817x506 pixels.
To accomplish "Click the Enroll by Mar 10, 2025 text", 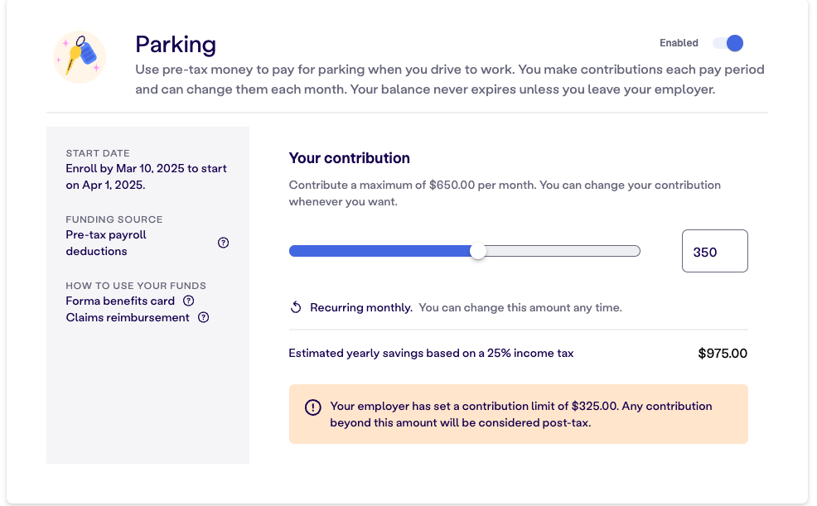I will click(x=146, y=176).
